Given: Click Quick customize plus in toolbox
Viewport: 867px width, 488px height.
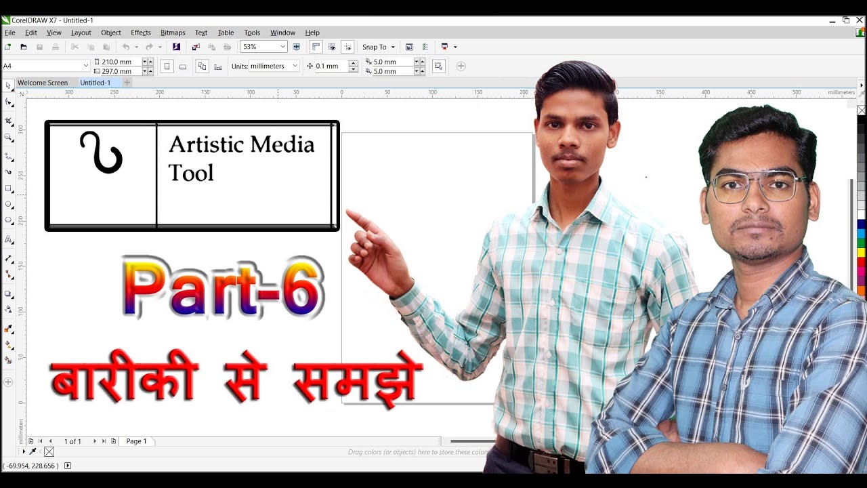Looking at the screenshot, I should (x=8, y=382).
